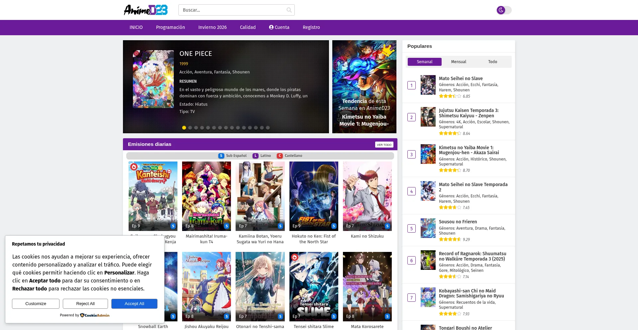Open the Programación menu item

tap(170, 27)
